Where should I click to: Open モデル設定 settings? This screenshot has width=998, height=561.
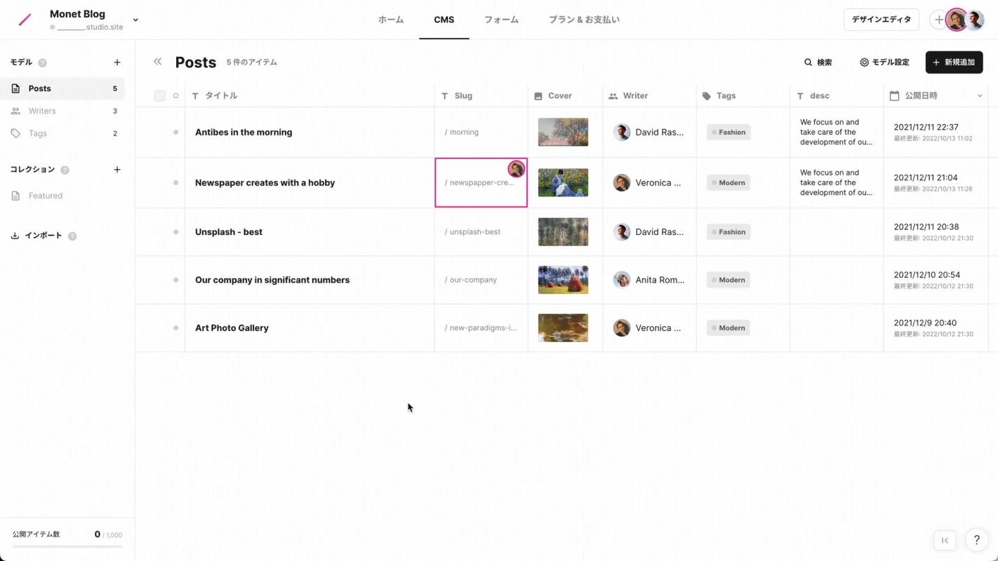coord(884,62)
